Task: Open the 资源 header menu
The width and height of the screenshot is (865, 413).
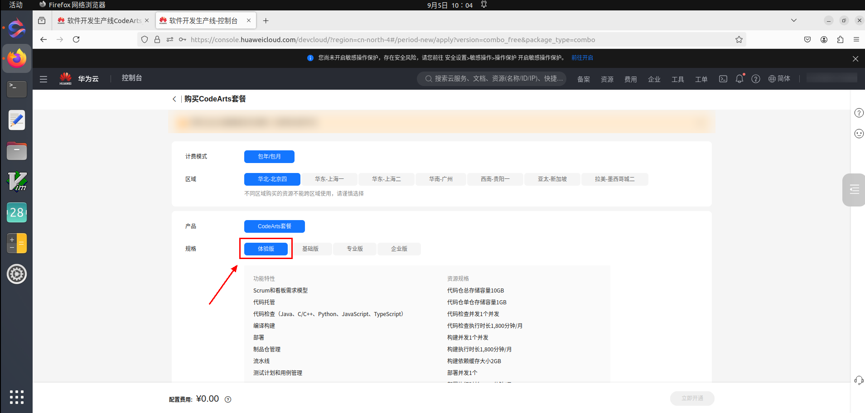Action: (x=607, y=79)
